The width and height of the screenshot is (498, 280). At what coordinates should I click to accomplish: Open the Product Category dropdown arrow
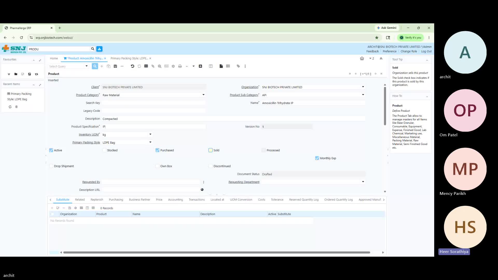(x=203, y=95)
